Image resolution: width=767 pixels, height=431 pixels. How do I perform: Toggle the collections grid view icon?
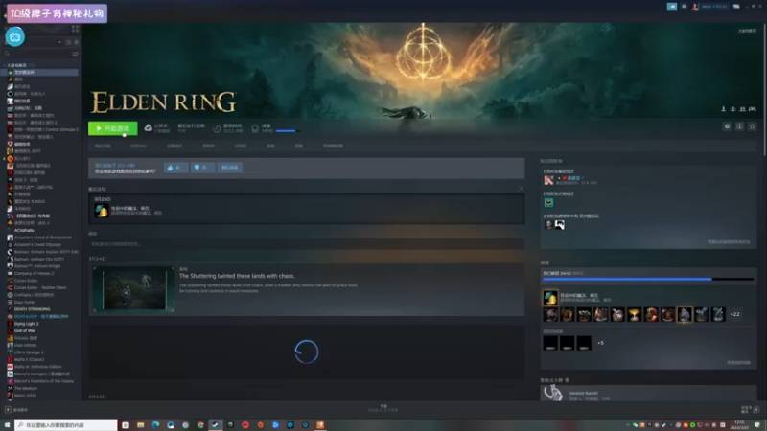point(76,30)
